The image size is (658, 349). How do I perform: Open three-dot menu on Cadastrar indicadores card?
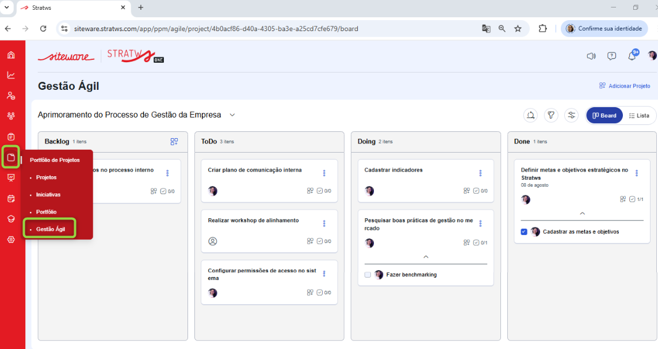[480, 173]
